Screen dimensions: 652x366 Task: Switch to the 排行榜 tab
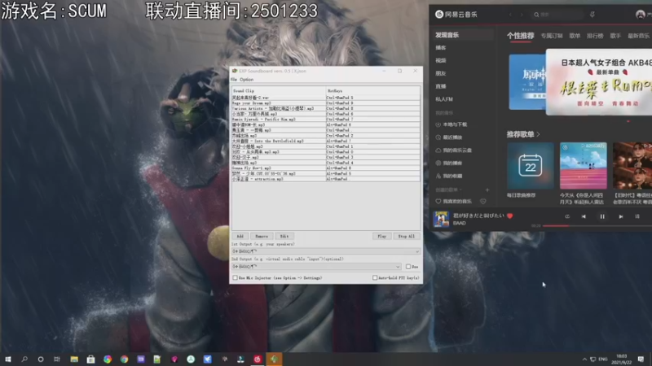(595, 36)
